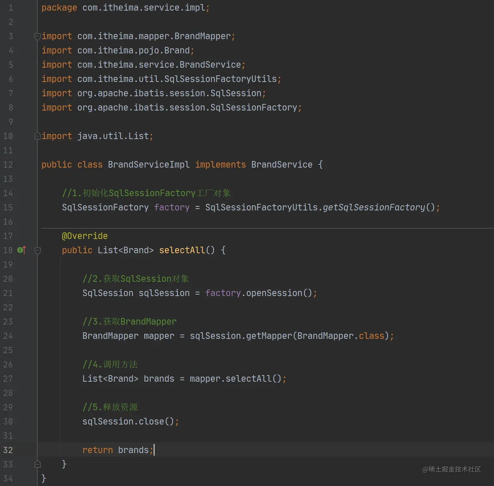Collapse the import block at line 3
Viewport: 494px width, 486px height.
[37, 36]
